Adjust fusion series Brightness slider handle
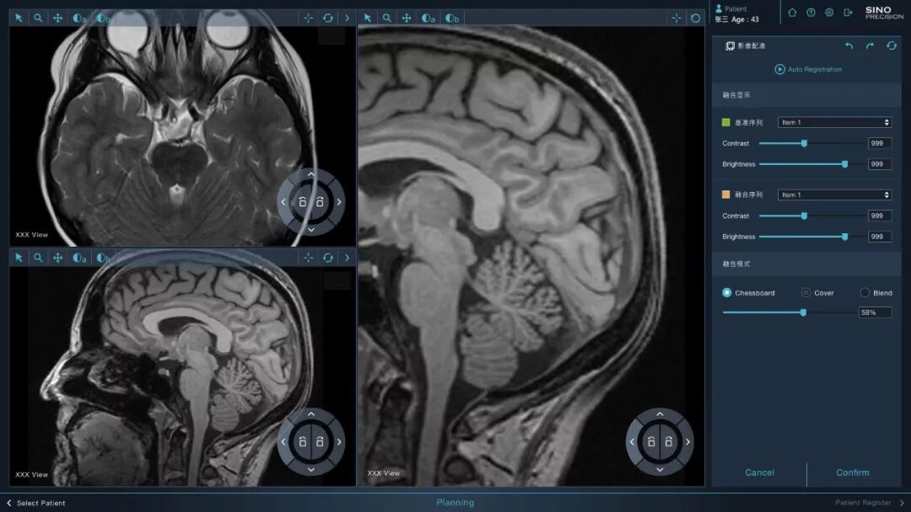The width and height of the screenshot is (911, 512). [x=844, y=237]
